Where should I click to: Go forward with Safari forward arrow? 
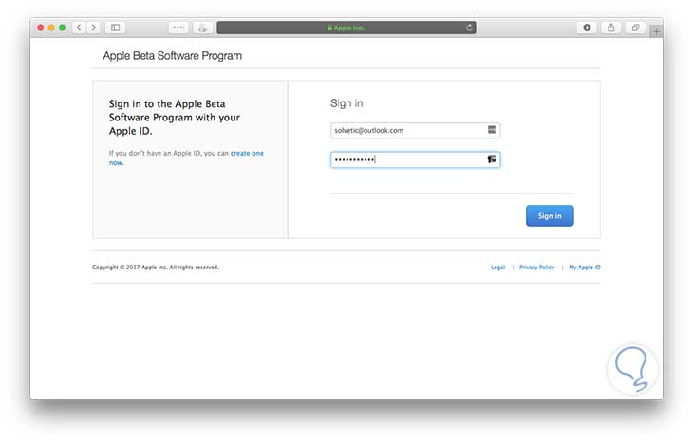click(x=94, y=28)
